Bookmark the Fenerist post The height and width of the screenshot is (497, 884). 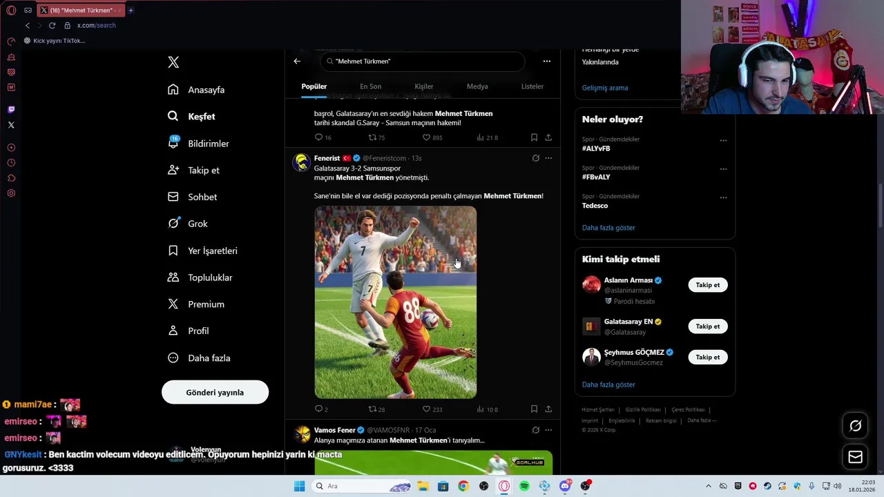tap(534, 409)
